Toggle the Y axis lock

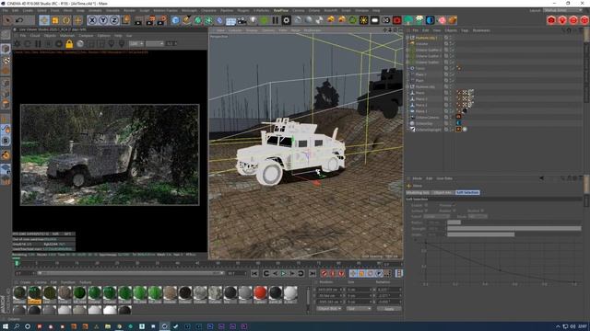point(103,20)
